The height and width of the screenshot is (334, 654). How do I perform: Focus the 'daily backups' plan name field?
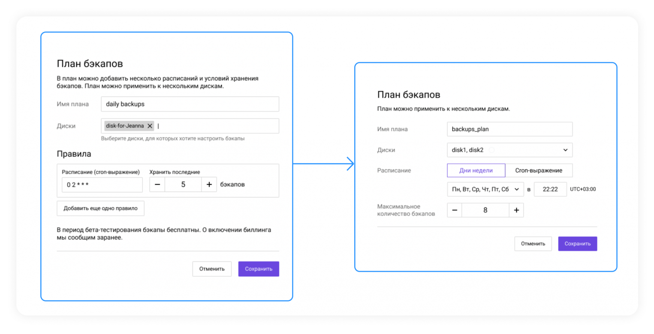click(x=190, y=104)
